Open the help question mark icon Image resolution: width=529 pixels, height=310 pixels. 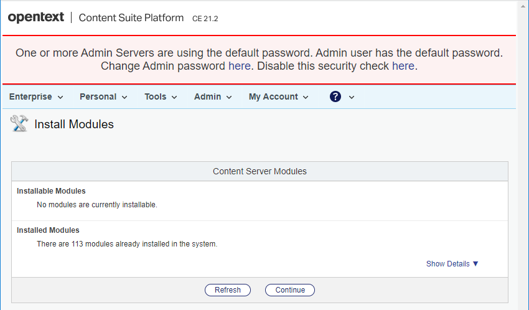click(x=335, y=96)
